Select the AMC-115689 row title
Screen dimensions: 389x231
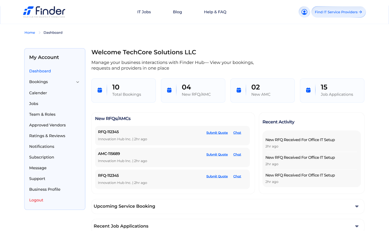(109, 154)
